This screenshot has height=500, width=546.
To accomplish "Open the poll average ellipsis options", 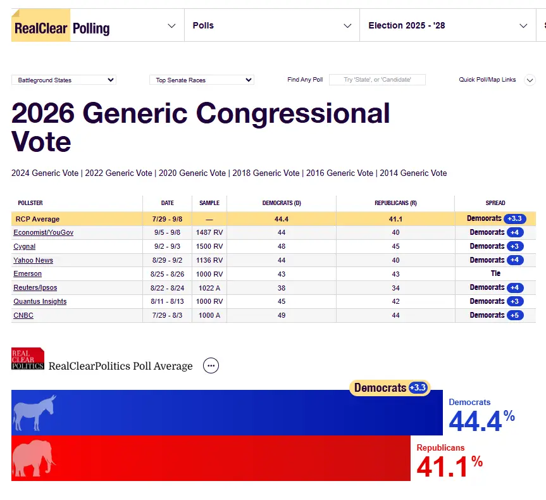I will point(211,366).
